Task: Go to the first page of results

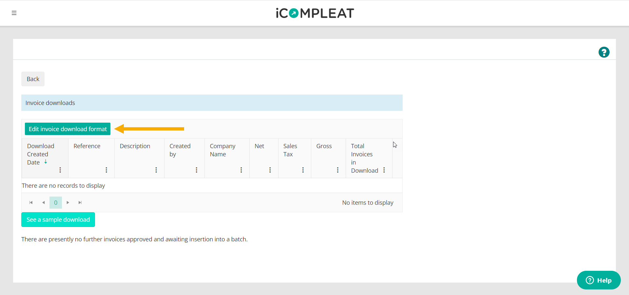Action: coord(31,202)
